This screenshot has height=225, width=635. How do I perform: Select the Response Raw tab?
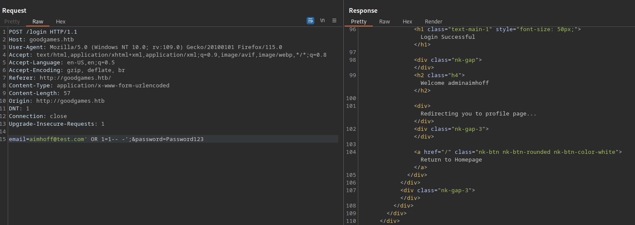pos(384,21)
